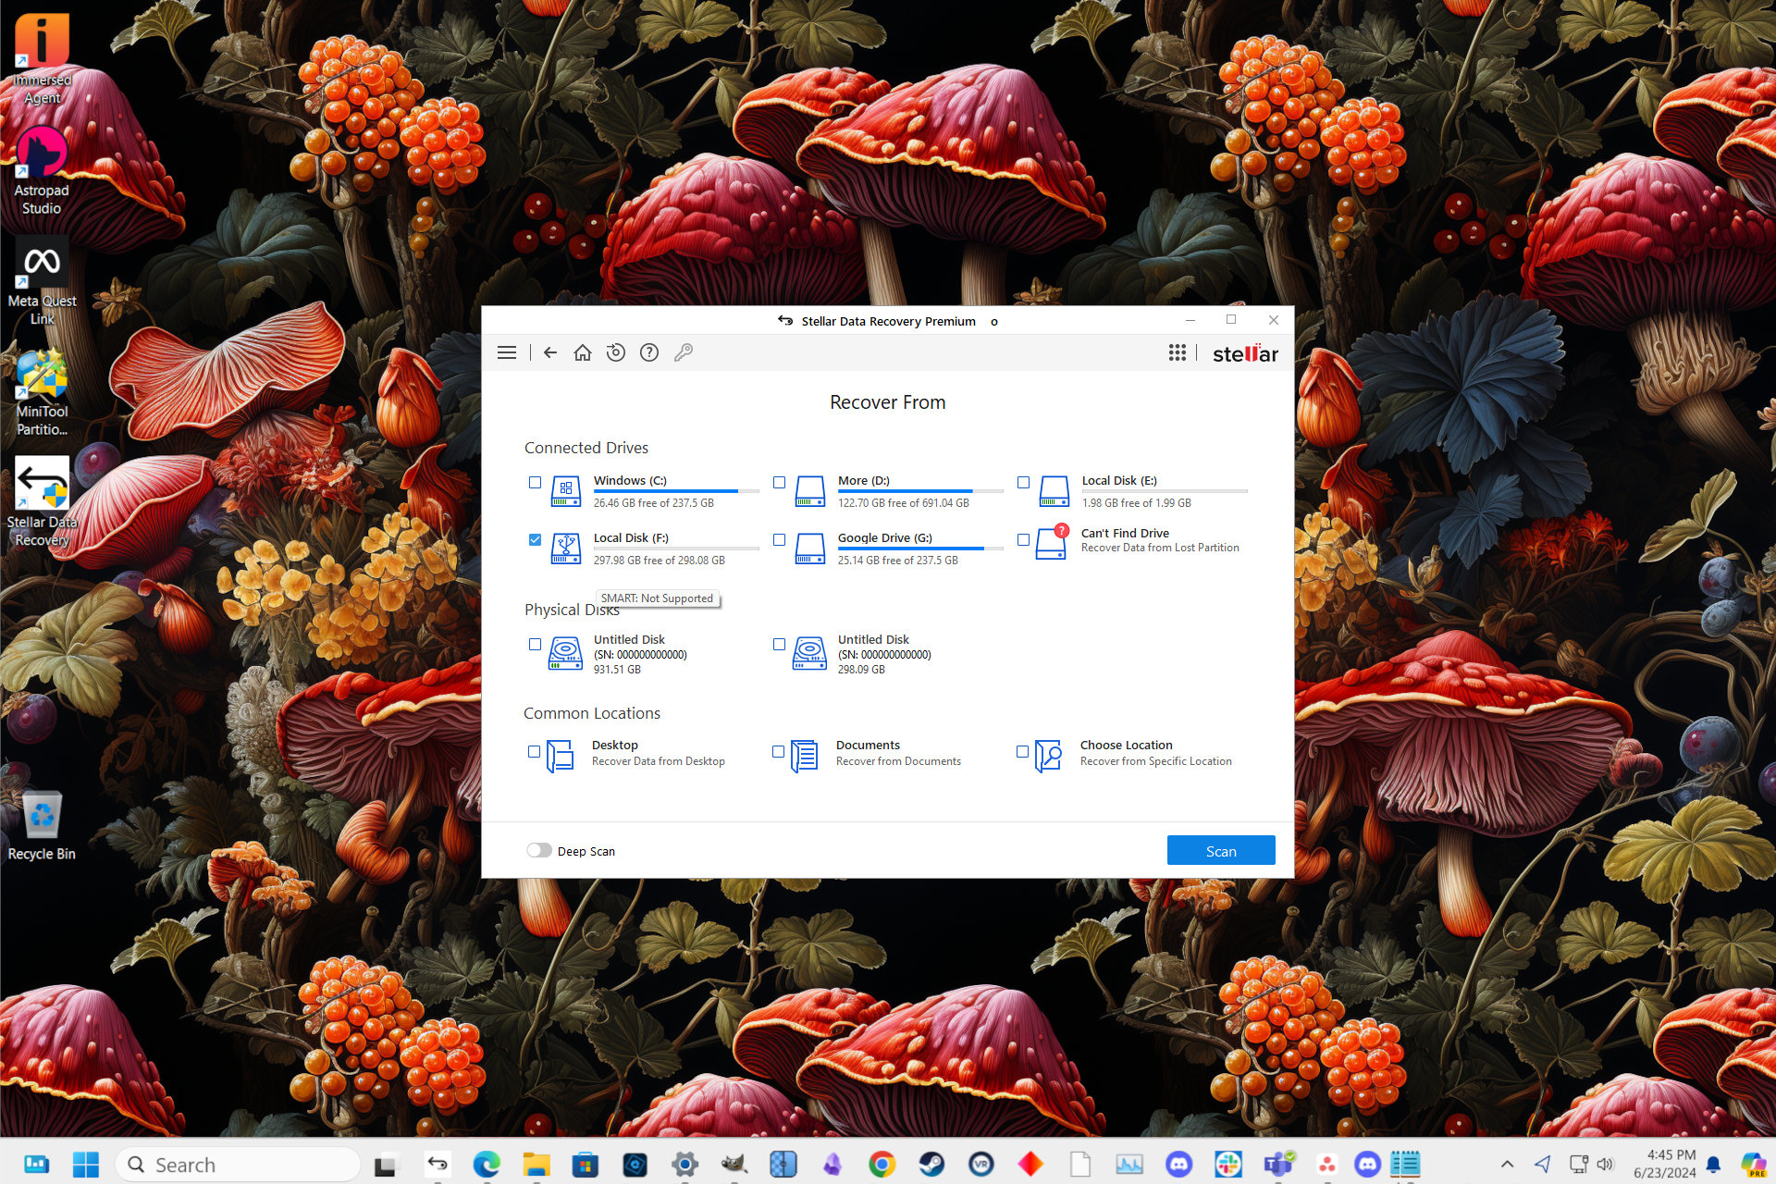The height and width of the screenshot is (1184, 1776).
Task: Expand the Connected Drives section
Action: tap(586, 448)
